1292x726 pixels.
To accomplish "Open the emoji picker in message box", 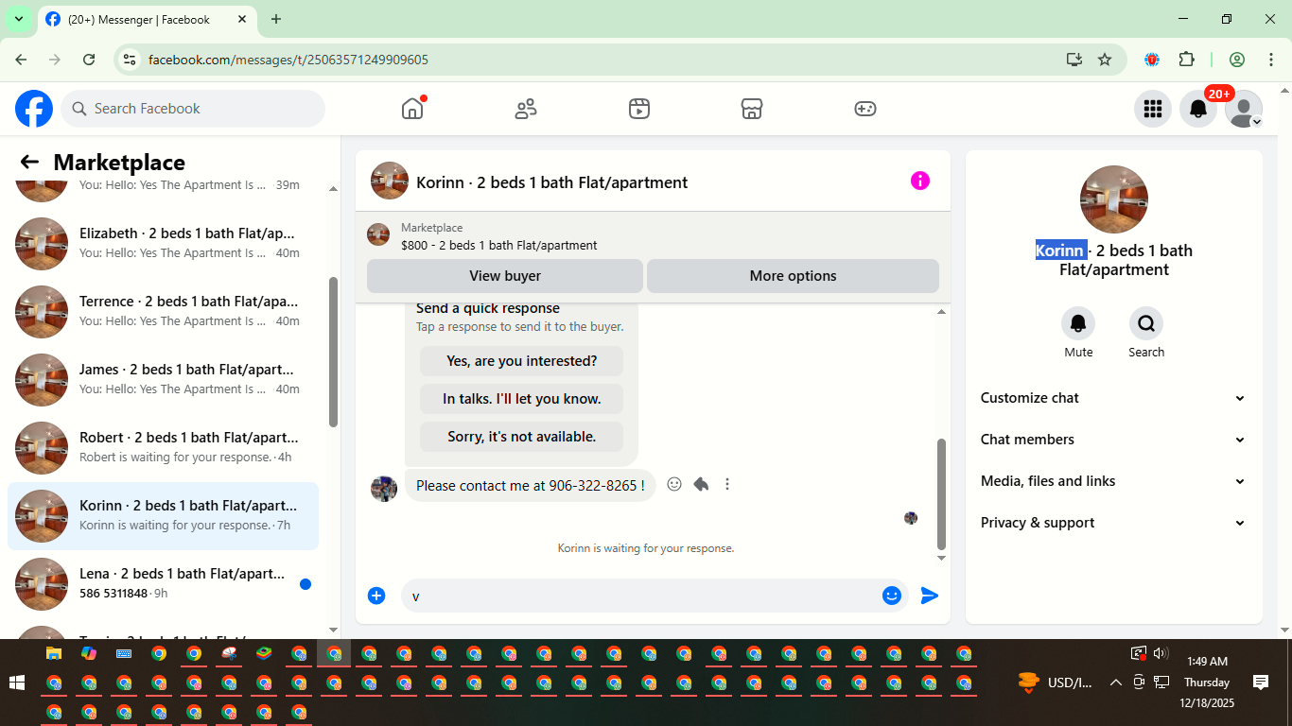I will click(x=892, y=596).
